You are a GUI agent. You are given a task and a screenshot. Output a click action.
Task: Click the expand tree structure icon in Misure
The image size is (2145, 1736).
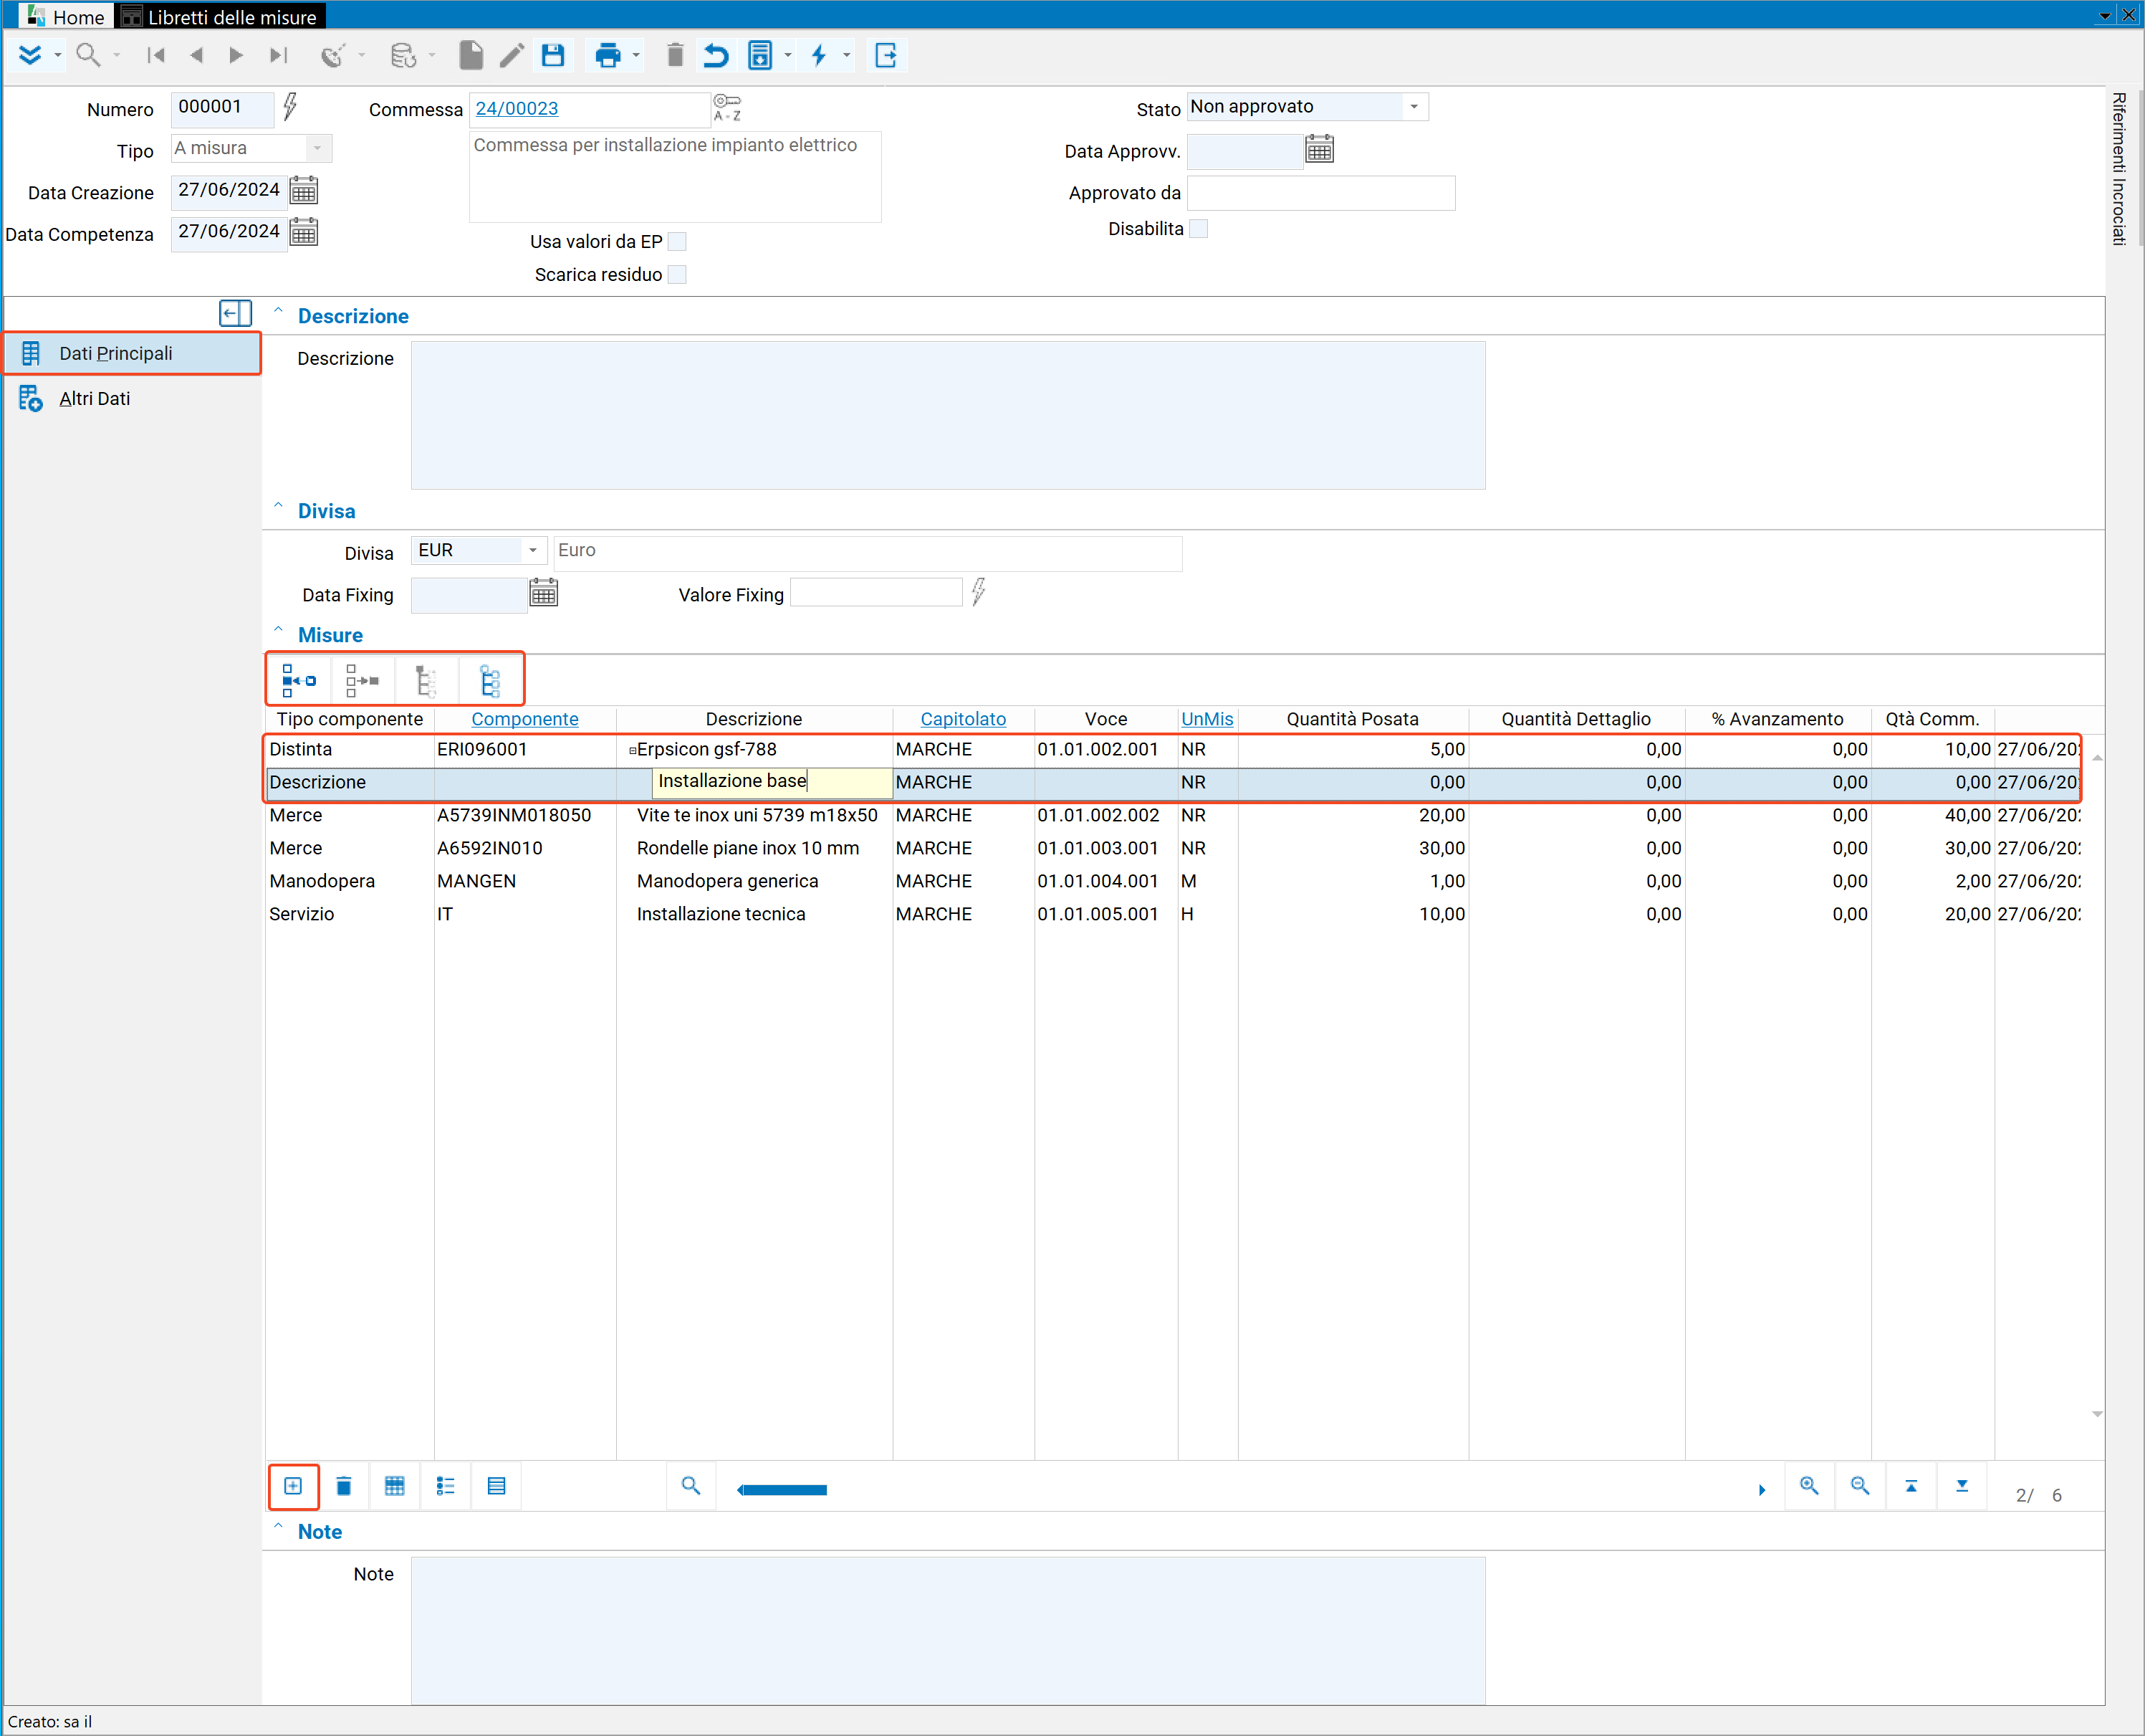tap(490, 681)
